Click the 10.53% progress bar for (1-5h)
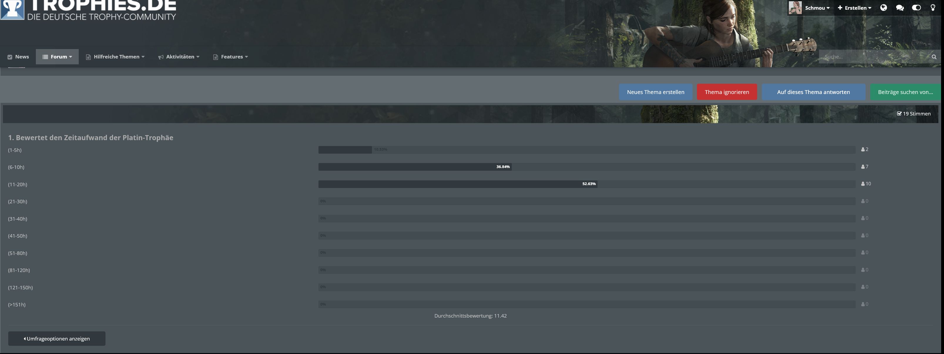This screenshot has height=354, width=944. click(587, 150)
